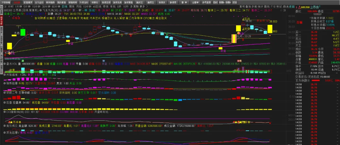Click the 撤单 cancel-order button

click(184, 3)
